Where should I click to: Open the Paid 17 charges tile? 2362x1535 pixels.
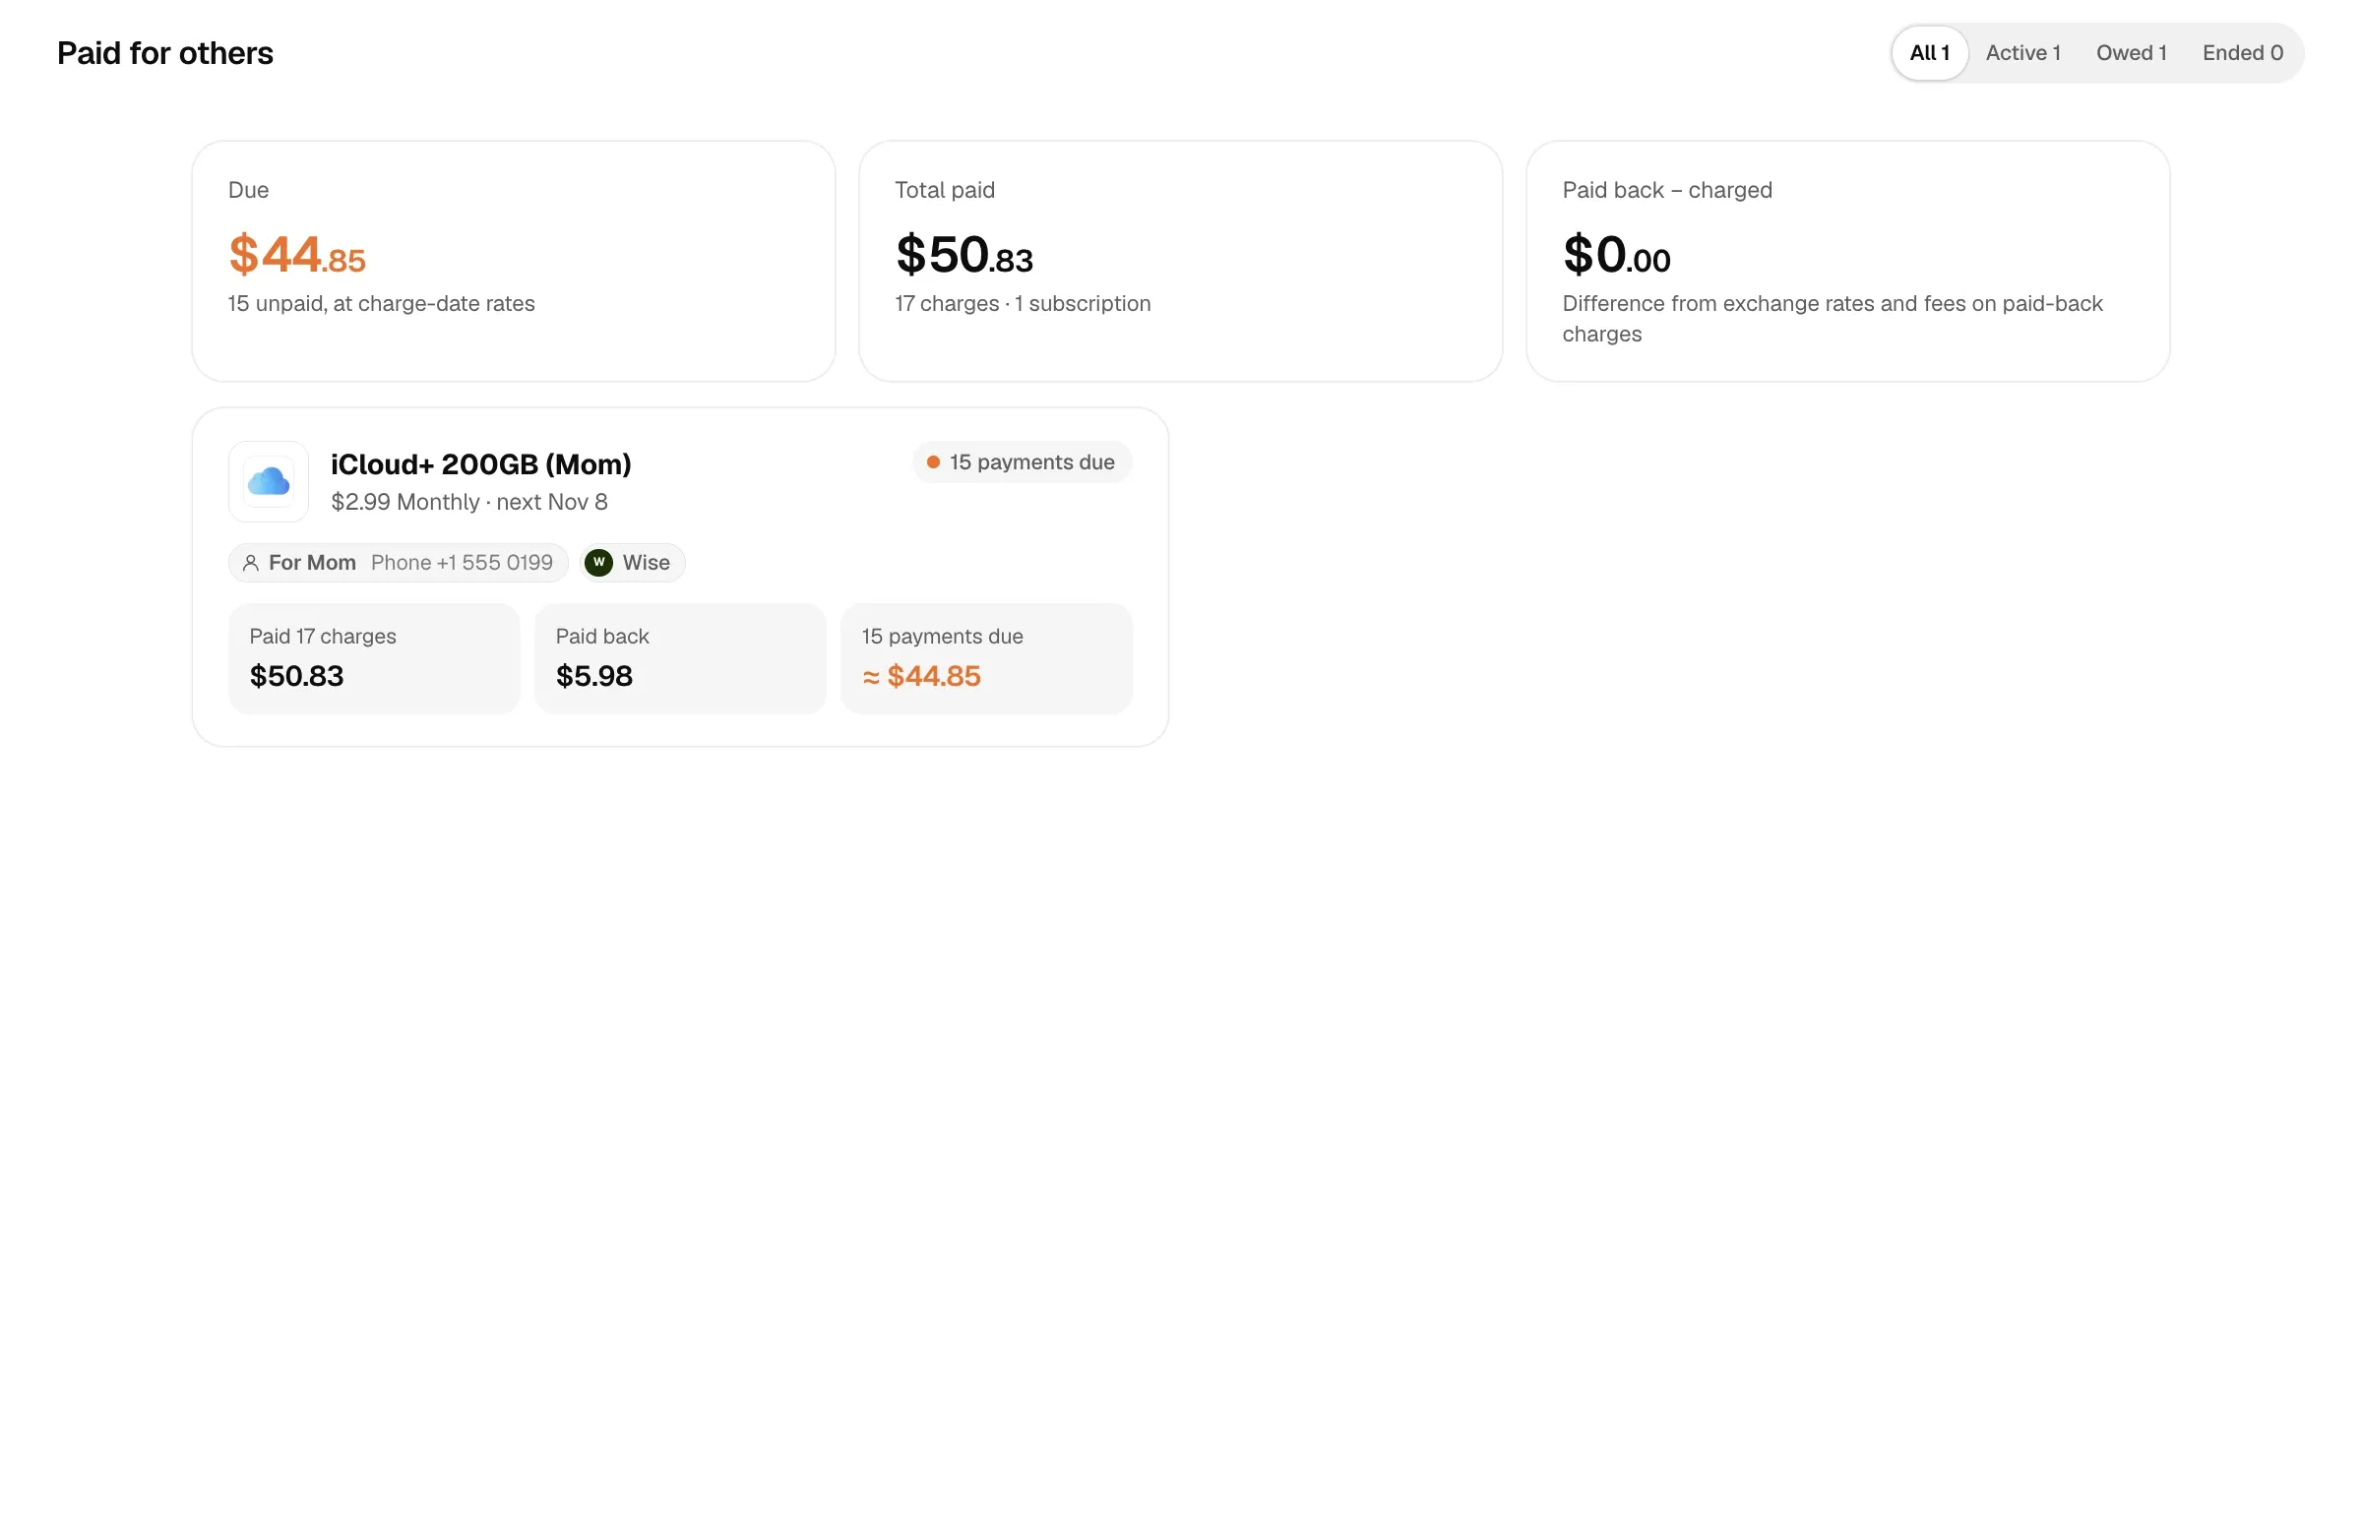tap(373, 658)
